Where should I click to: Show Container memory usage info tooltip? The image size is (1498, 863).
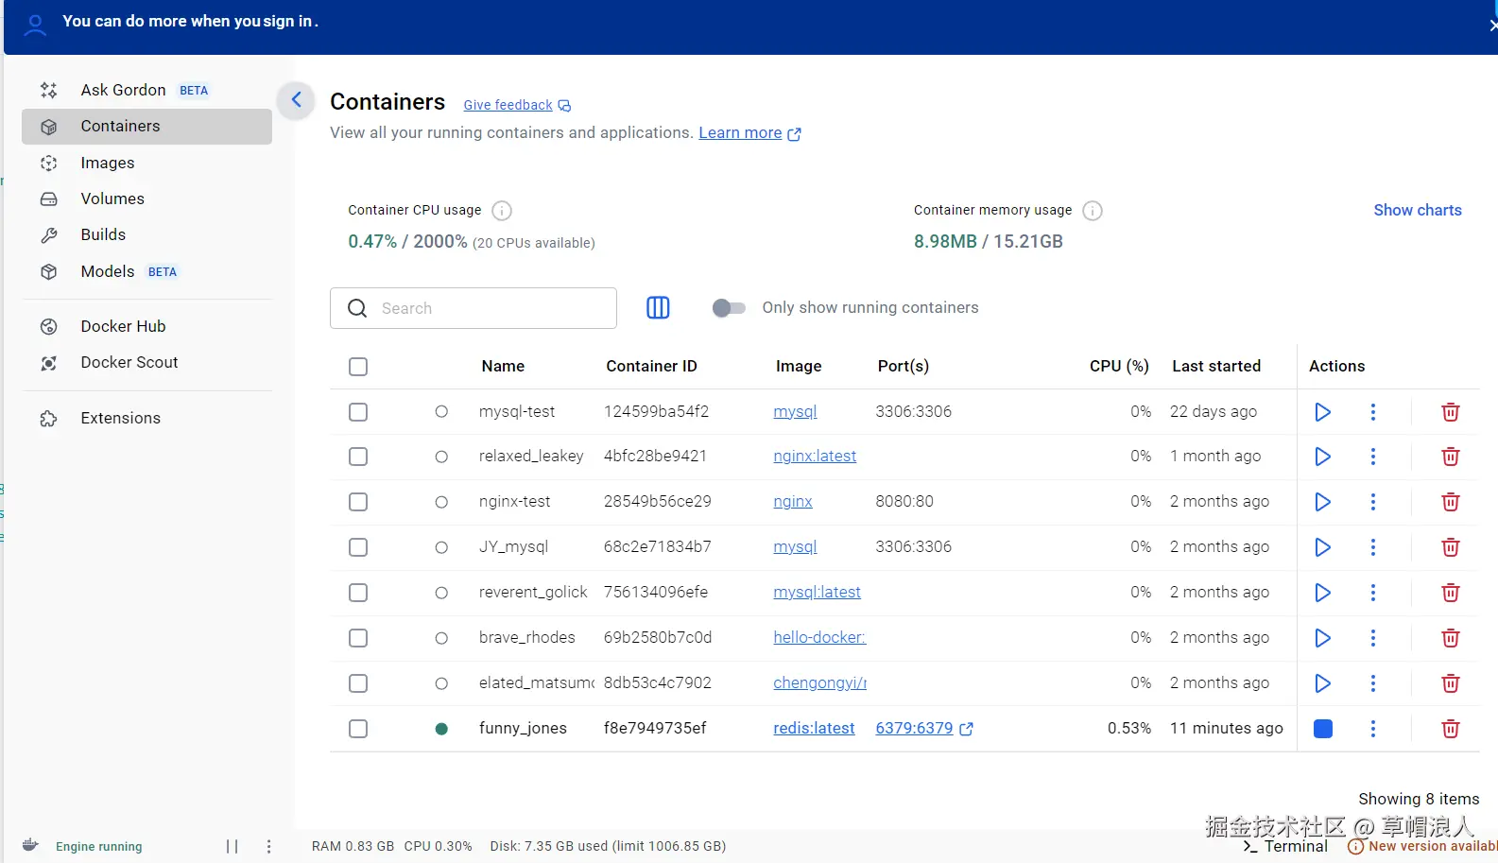point(1092,211)
